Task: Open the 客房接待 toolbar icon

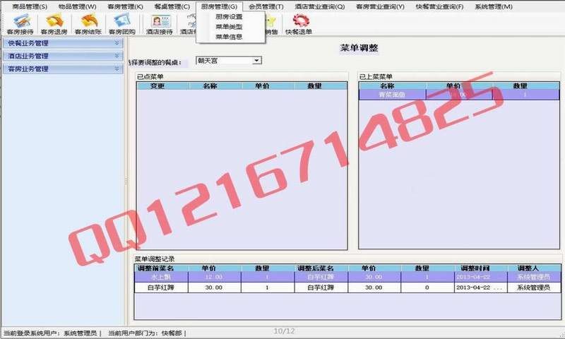Action: coord(20,24)
